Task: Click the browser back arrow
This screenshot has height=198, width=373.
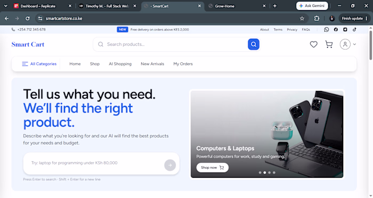Action: 6,18
